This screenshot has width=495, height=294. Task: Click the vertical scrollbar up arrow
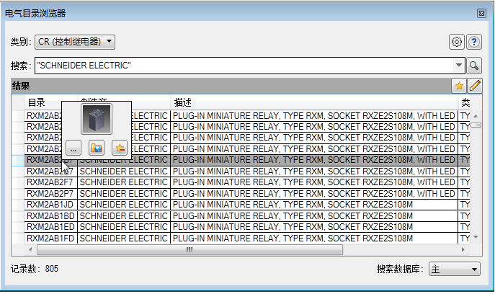pyautogui.click(x=476, y=116)
